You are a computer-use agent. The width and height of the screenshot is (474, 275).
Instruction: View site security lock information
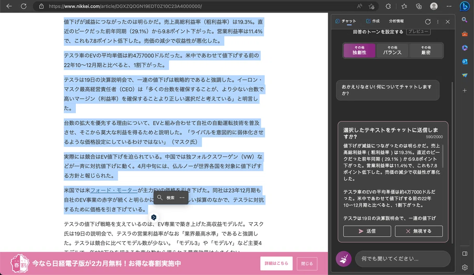point(41,6)
